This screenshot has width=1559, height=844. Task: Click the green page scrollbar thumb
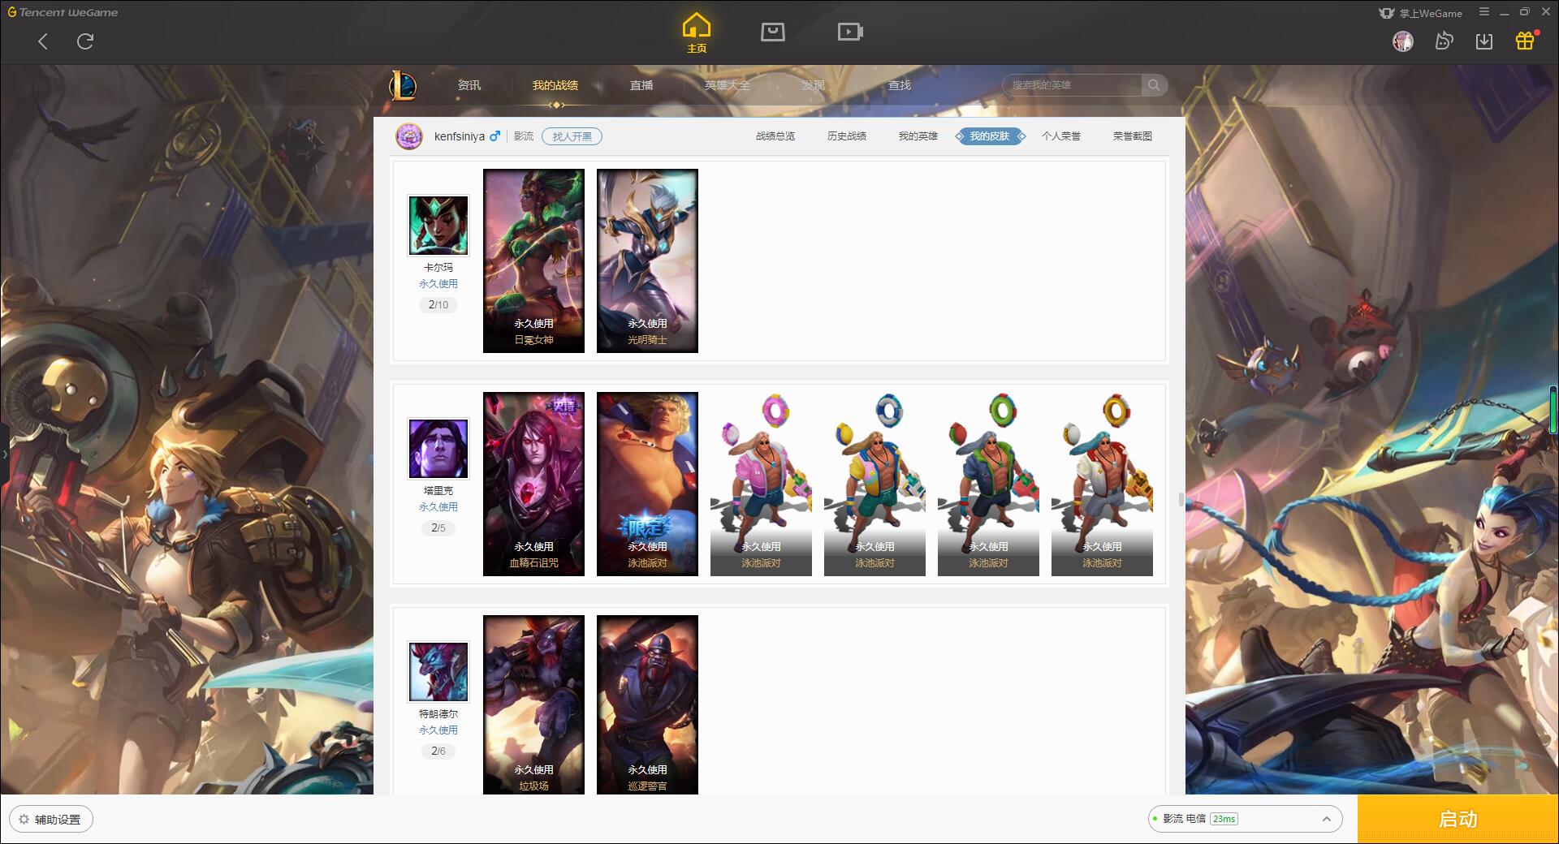point(1553,411)
